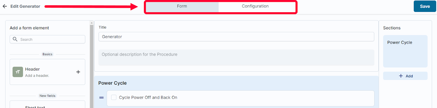Add a new section
This screenshot has width=437, height=108.
pyautogui.click(x=405, y=76)
